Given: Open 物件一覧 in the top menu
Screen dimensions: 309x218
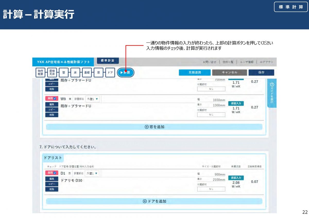Looking at the screenshot, I should [228, 62].
